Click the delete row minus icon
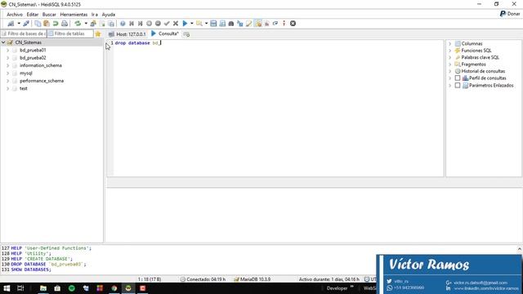Screen dimensions: 523x294 pyautogui.click(x=158, y=24)
